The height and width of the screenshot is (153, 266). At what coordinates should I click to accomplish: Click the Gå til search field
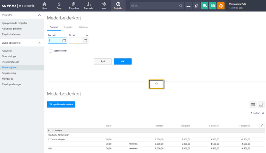click(x=154, y=6)
